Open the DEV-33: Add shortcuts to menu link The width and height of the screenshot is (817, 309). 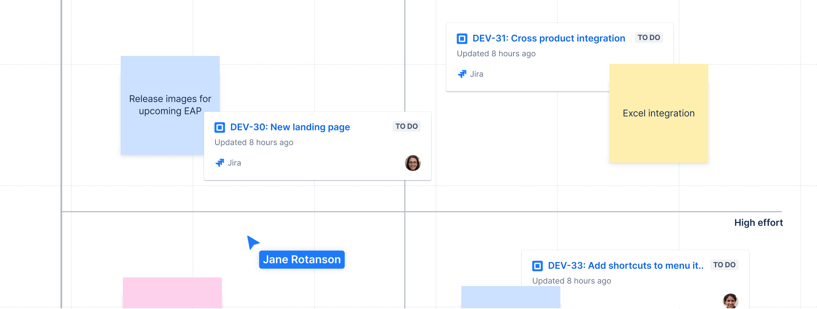pyautogui.click(x=625, y=266)
